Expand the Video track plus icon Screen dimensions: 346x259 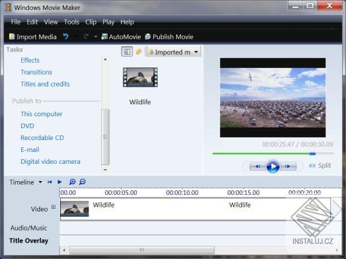[53, 207]
